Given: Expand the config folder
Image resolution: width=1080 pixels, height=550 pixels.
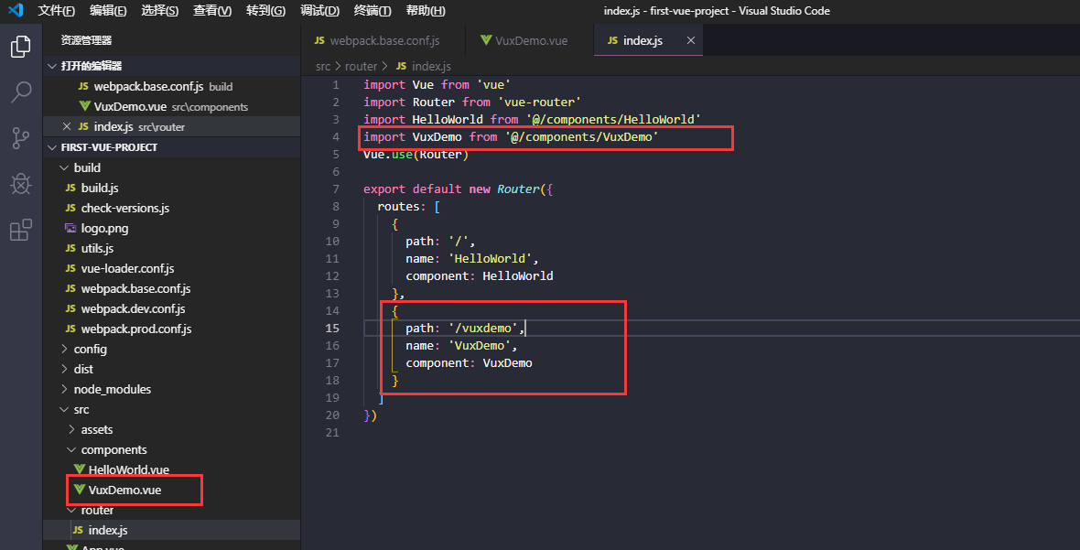Looking at the screenshot, I should [x=90, y=349].
